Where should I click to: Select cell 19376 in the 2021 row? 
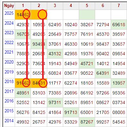point(87,54)
